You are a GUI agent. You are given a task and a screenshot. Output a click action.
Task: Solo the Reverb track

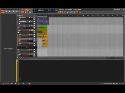click(x=32, y=50)
